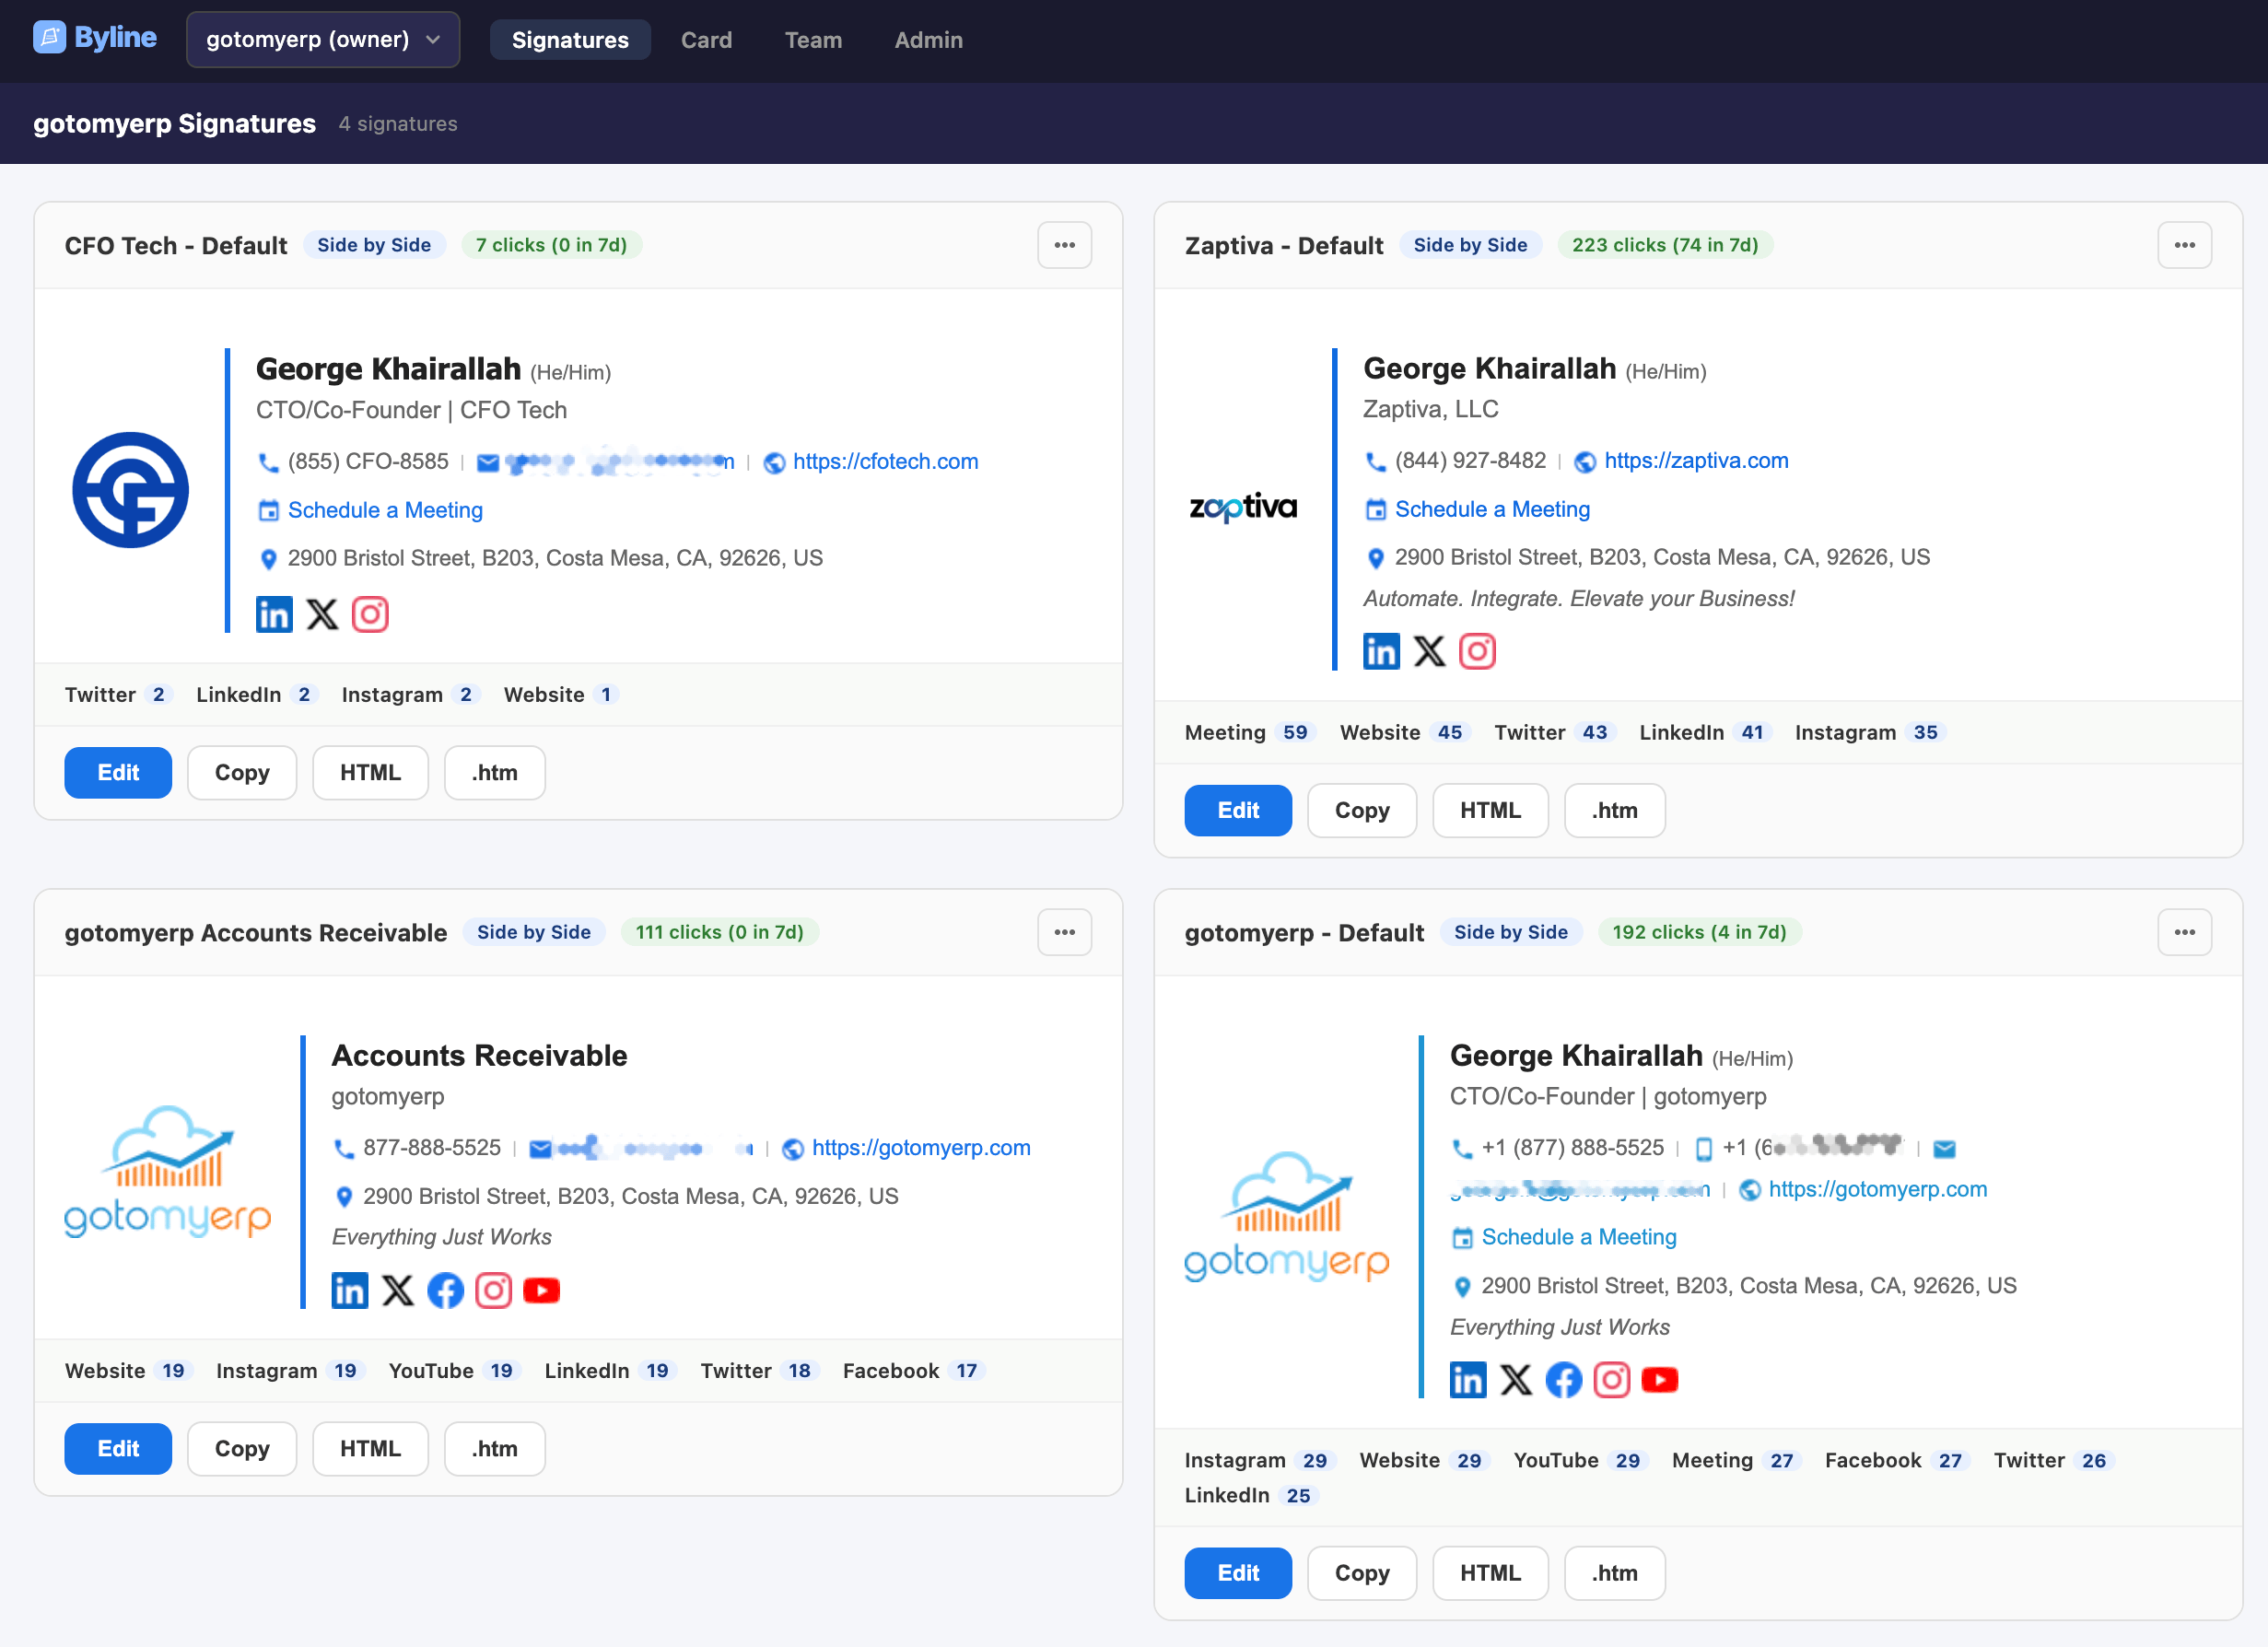Open more options for gotomyerp Accounts Receivable
The width and height of the screenshot is (2268, 1647).
pyautogui.click(x=1064, y=932)
